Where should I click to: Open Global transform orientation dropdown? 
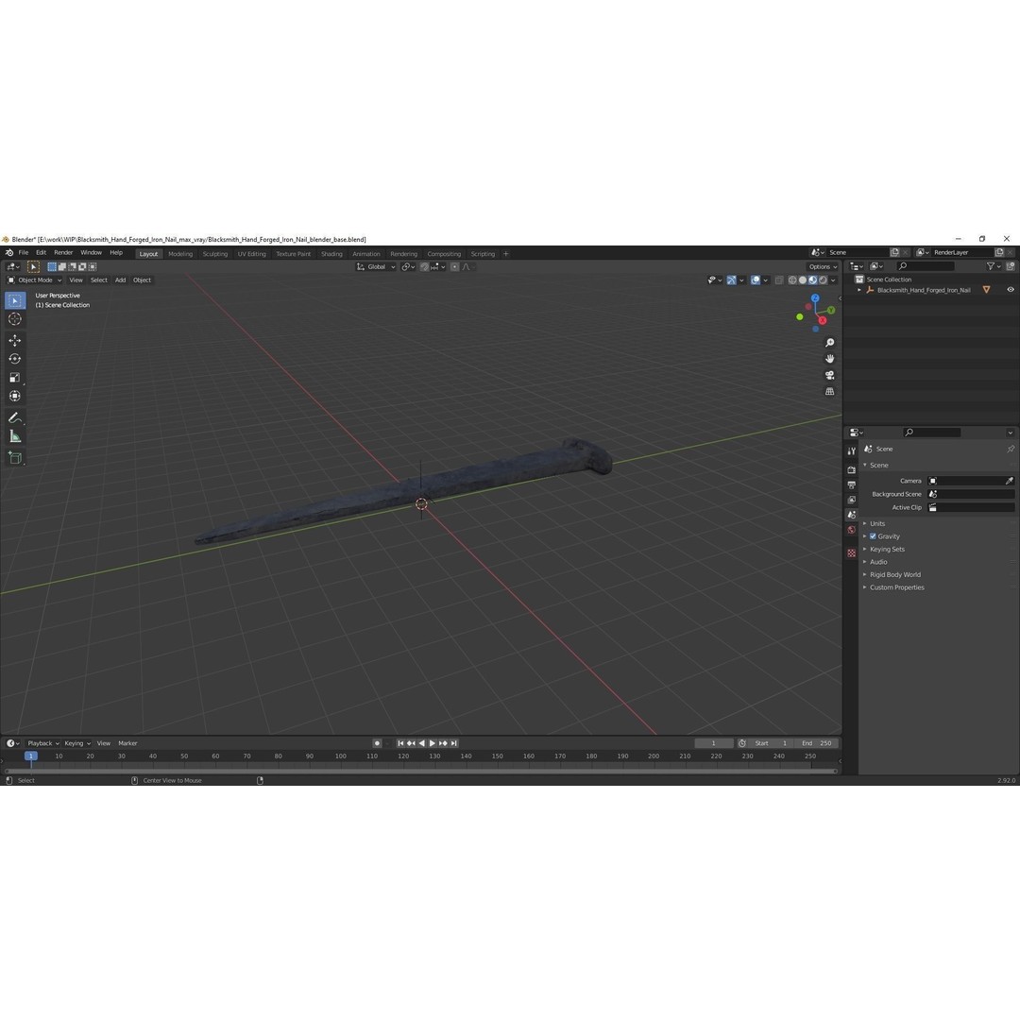pos(375,266)
